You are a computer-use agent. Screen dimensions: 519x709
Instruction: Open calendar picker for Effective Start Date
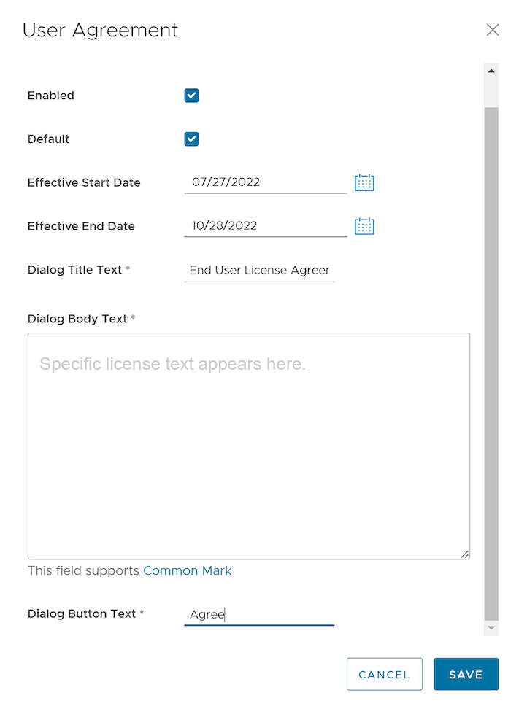tap(364, 182)
